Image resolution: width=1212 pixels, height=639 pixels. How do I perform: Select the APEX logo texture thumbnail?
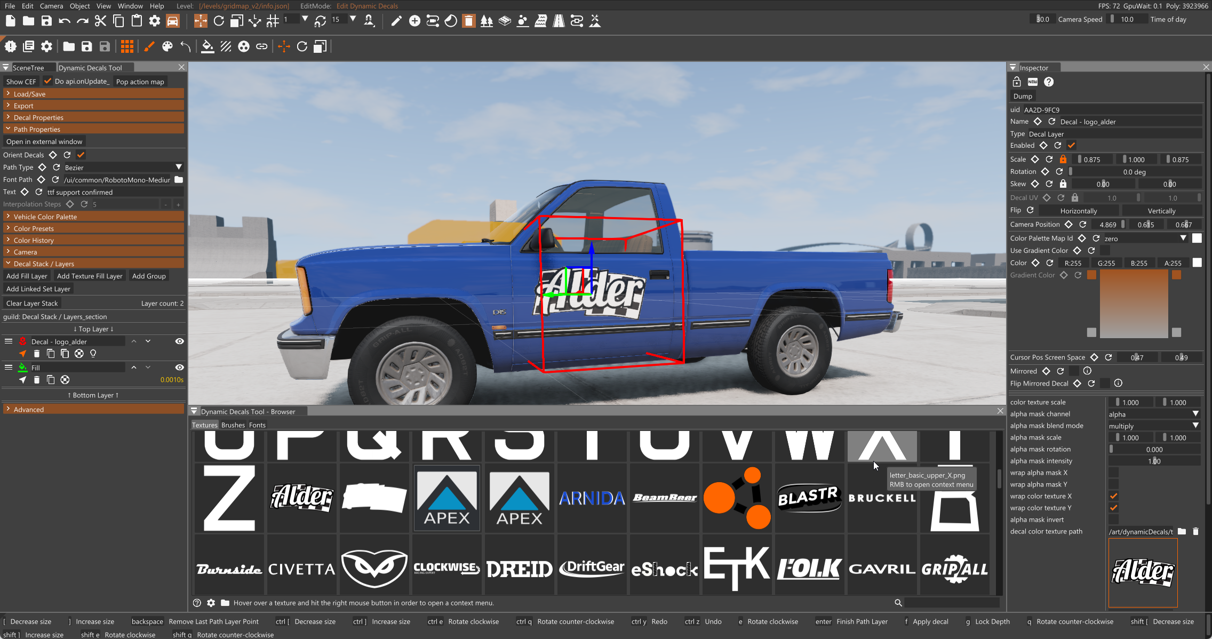[x=447, y=498]
